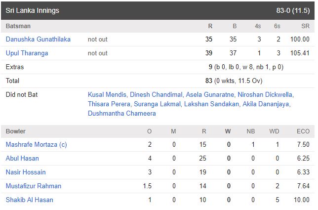The image size is (318, 210).
Task: Click the Batsman column header
Action: click(18, 26)
